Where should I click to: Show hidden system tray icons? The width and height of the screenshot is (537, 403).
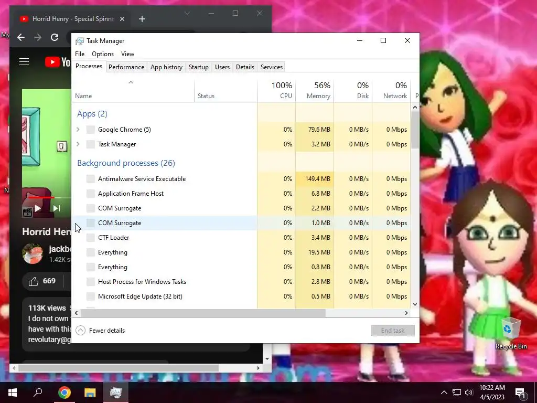444,393
